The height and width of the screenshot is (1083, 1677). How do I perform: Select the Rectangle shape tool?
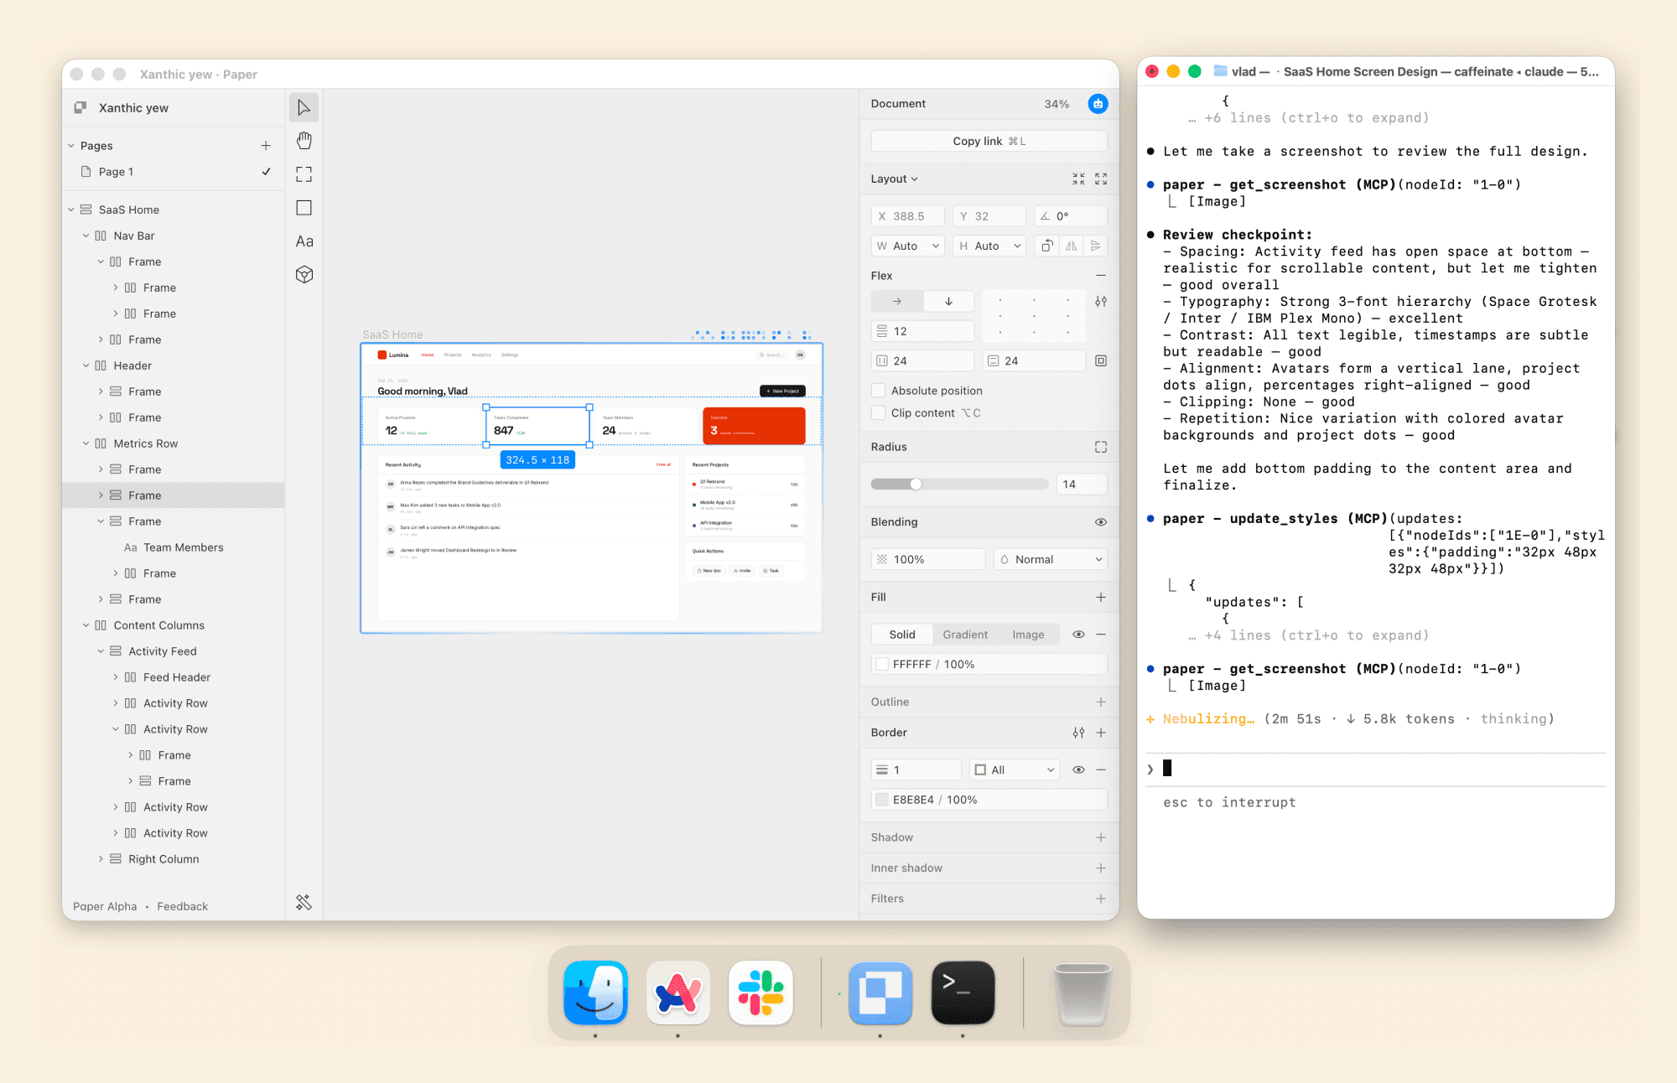[304, 208]
